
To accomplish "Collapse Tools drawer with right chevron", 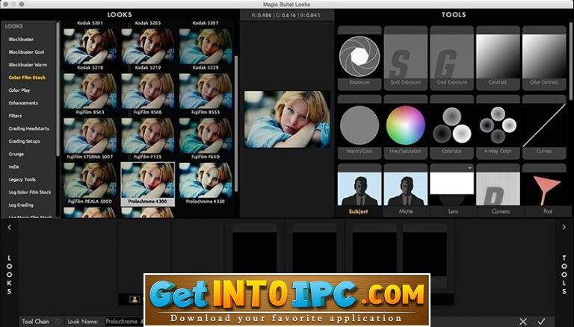I will (564, 228).
